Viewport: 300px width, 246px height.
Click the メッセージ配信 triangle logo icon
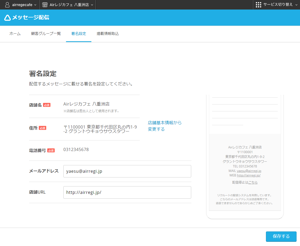pos(7,18)
